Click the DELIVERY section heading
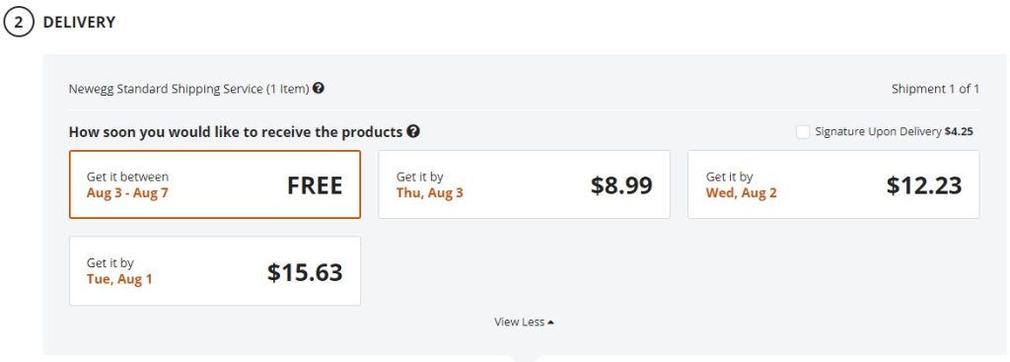 79,22
